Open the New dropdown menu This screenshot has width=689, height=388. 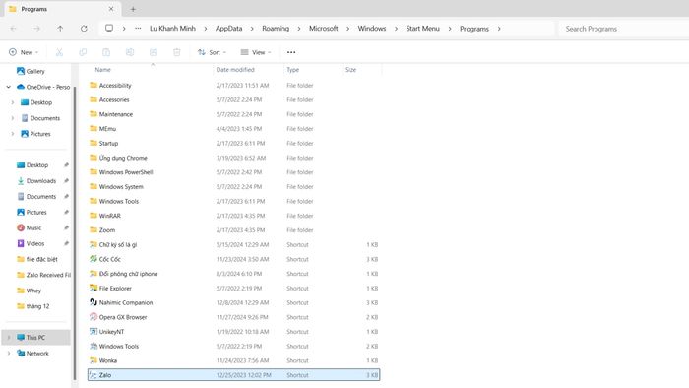click(24, 52)
